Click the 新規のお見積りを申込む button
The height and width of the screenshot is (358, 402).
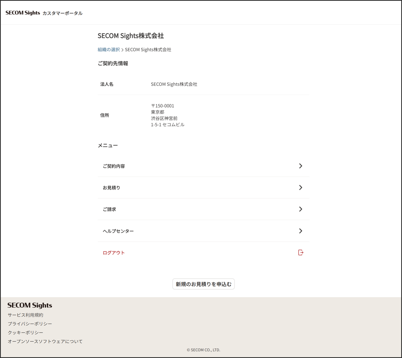tap(203, 284)
